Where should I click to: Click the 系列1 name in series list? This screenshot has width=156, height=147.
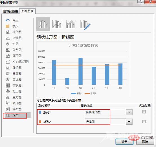(47, 112)
